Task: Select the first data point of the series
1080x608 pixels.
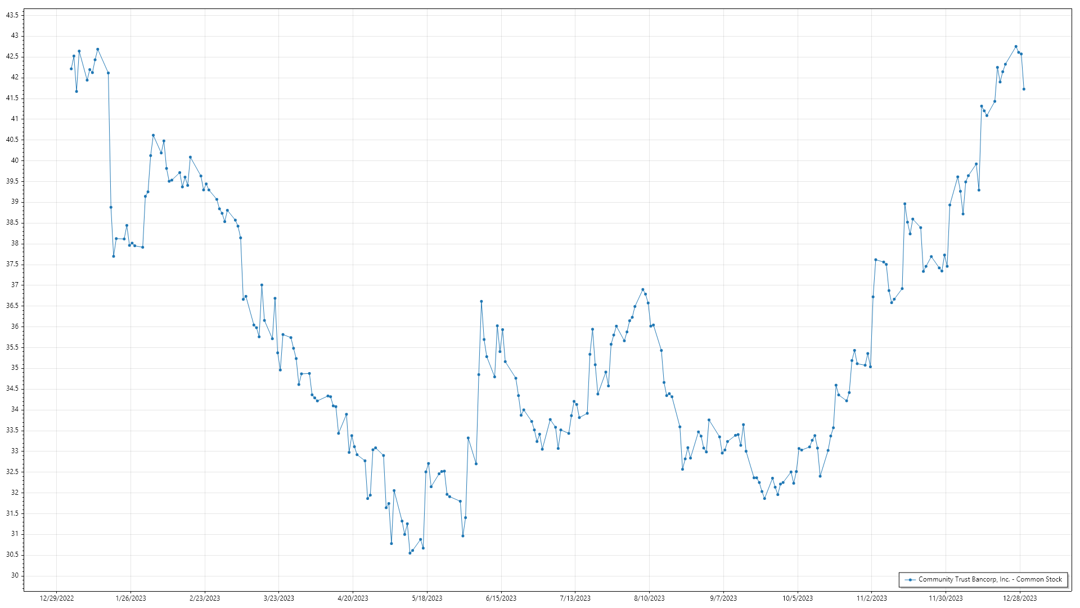Action: (x=71, y=69)
